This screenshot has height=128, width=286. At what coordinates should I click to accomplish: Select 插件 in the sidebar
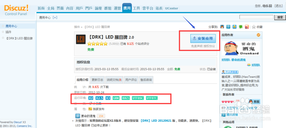[x=8, y=32]
